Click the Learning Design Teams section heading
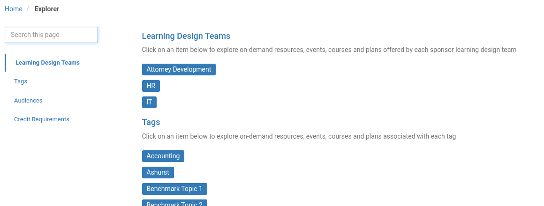544x206 pixels. (x=186, y=36)
